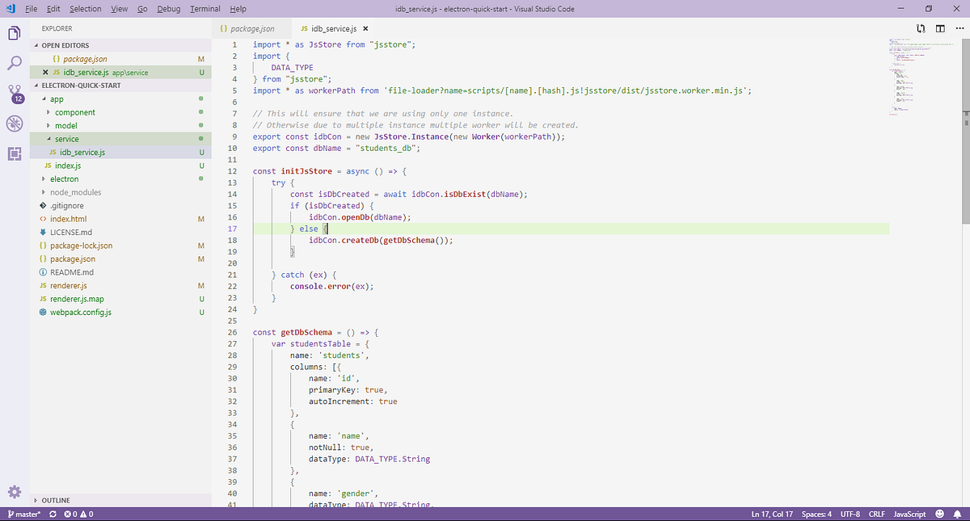
Task: Open notifications via the bell icon
Action: [x=958, y=514]
